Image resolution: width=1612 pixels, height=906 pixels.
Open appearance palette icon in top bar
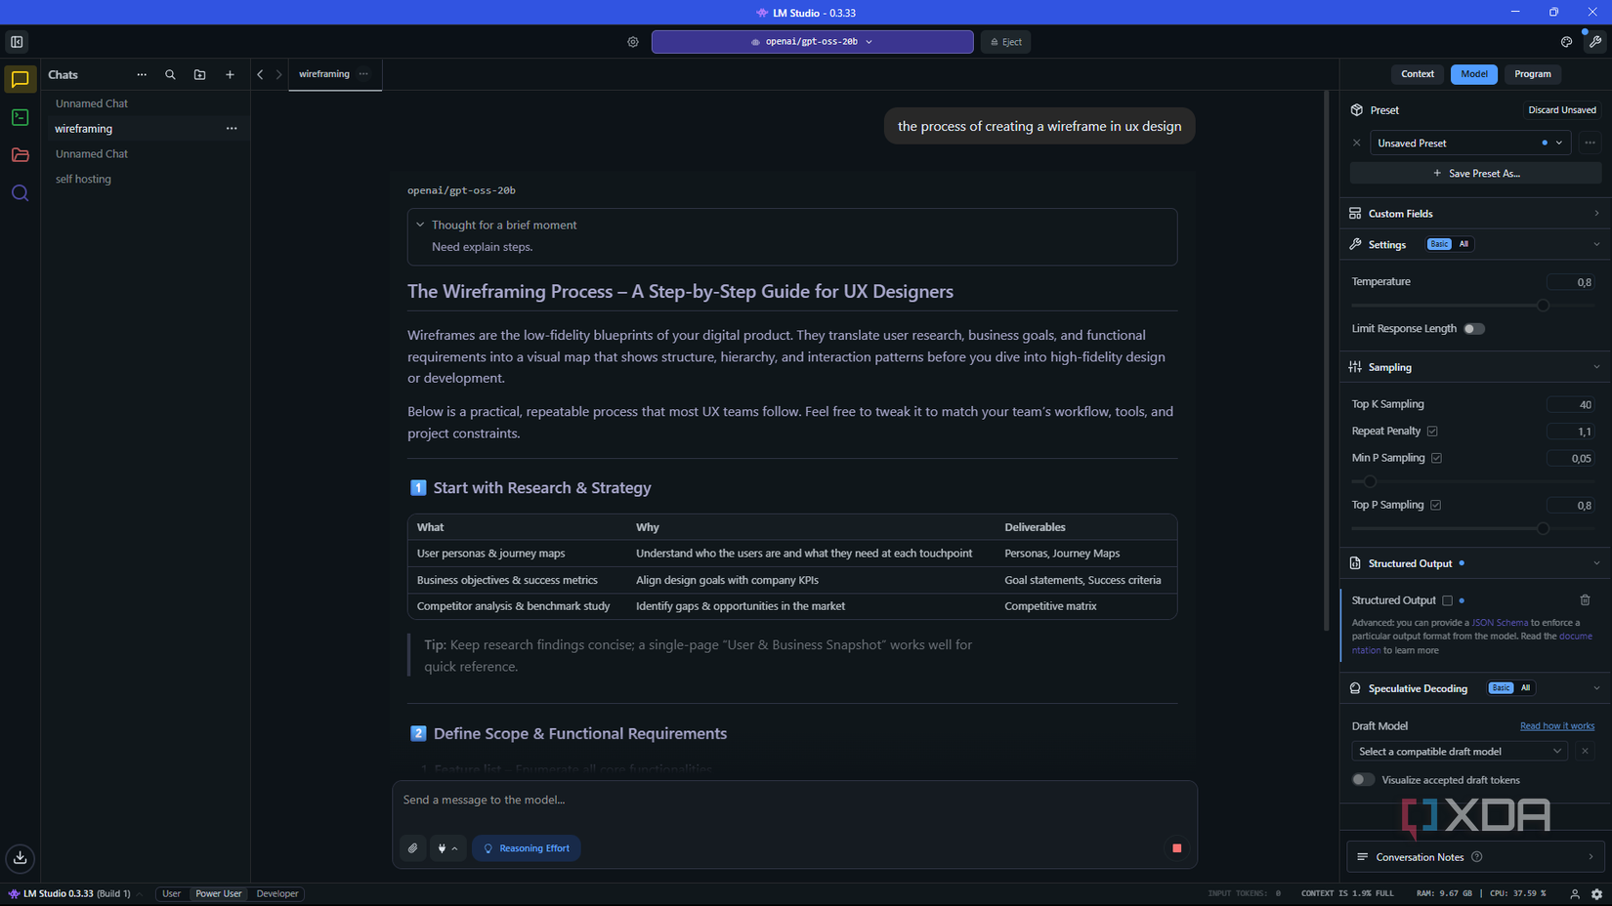[1566, 42]
